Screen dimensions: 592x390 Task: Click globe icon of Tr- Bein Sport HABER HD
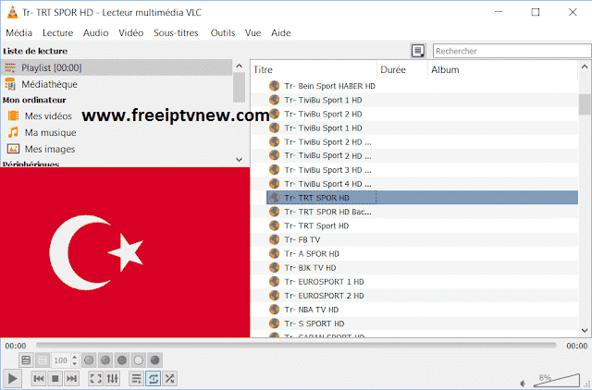[x=274, y=86]
